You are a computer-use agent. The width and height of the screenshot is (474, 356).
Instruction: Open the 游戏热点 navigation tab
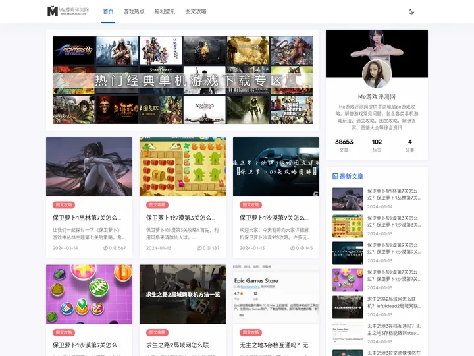tap(134, 11)
